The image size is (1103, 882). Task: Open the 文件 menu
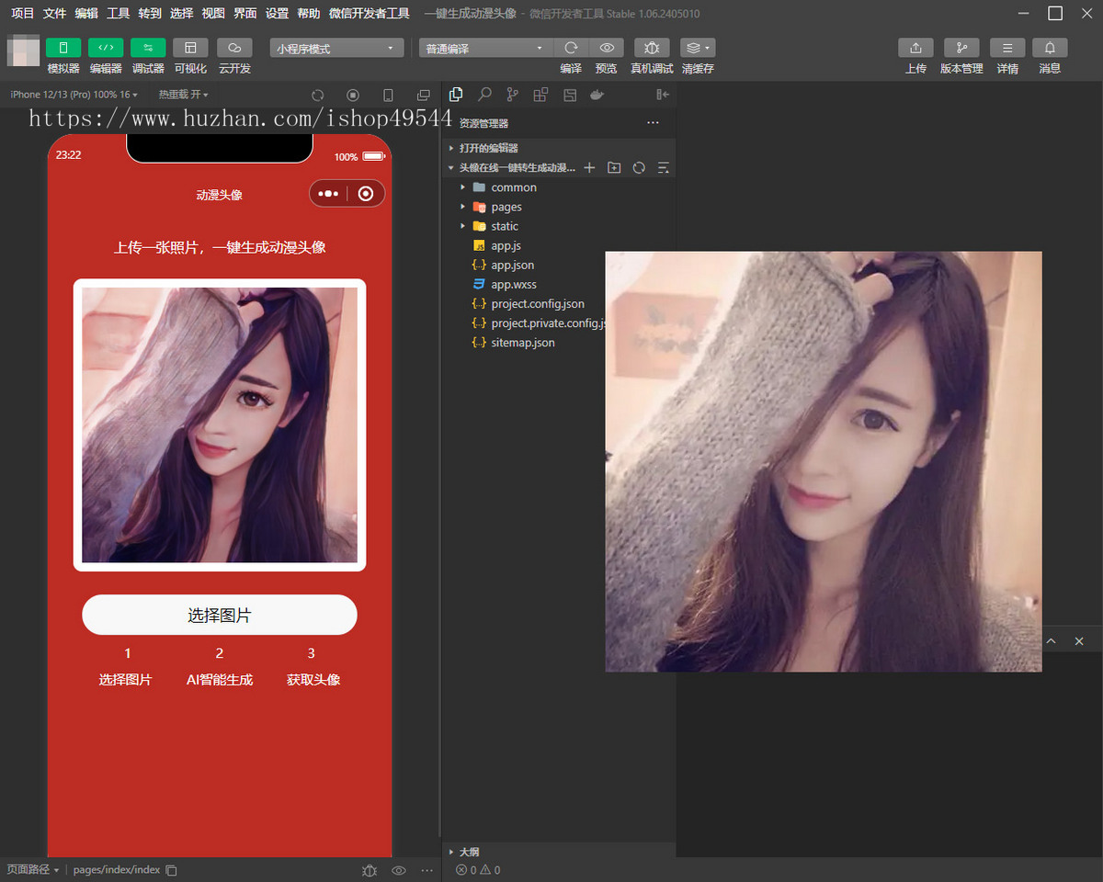tap(54, 14)
